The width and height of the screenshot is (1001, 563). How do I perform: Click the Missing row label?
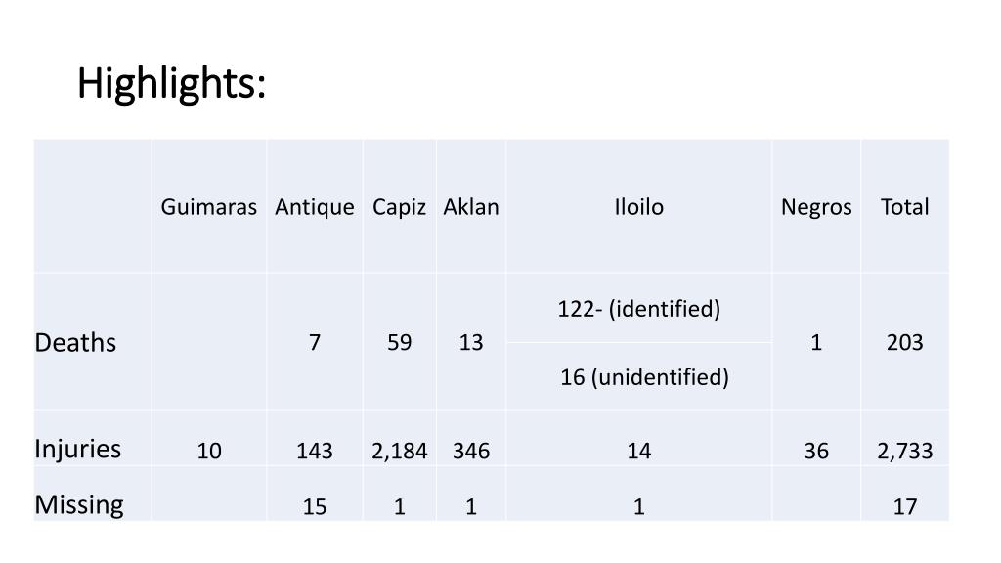[79, 505]
